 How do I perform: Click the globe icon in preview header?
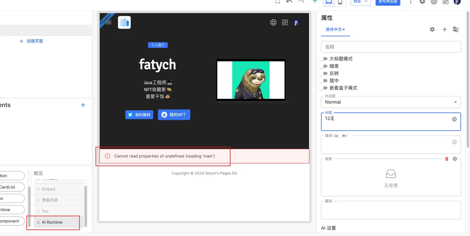point(273,22)
